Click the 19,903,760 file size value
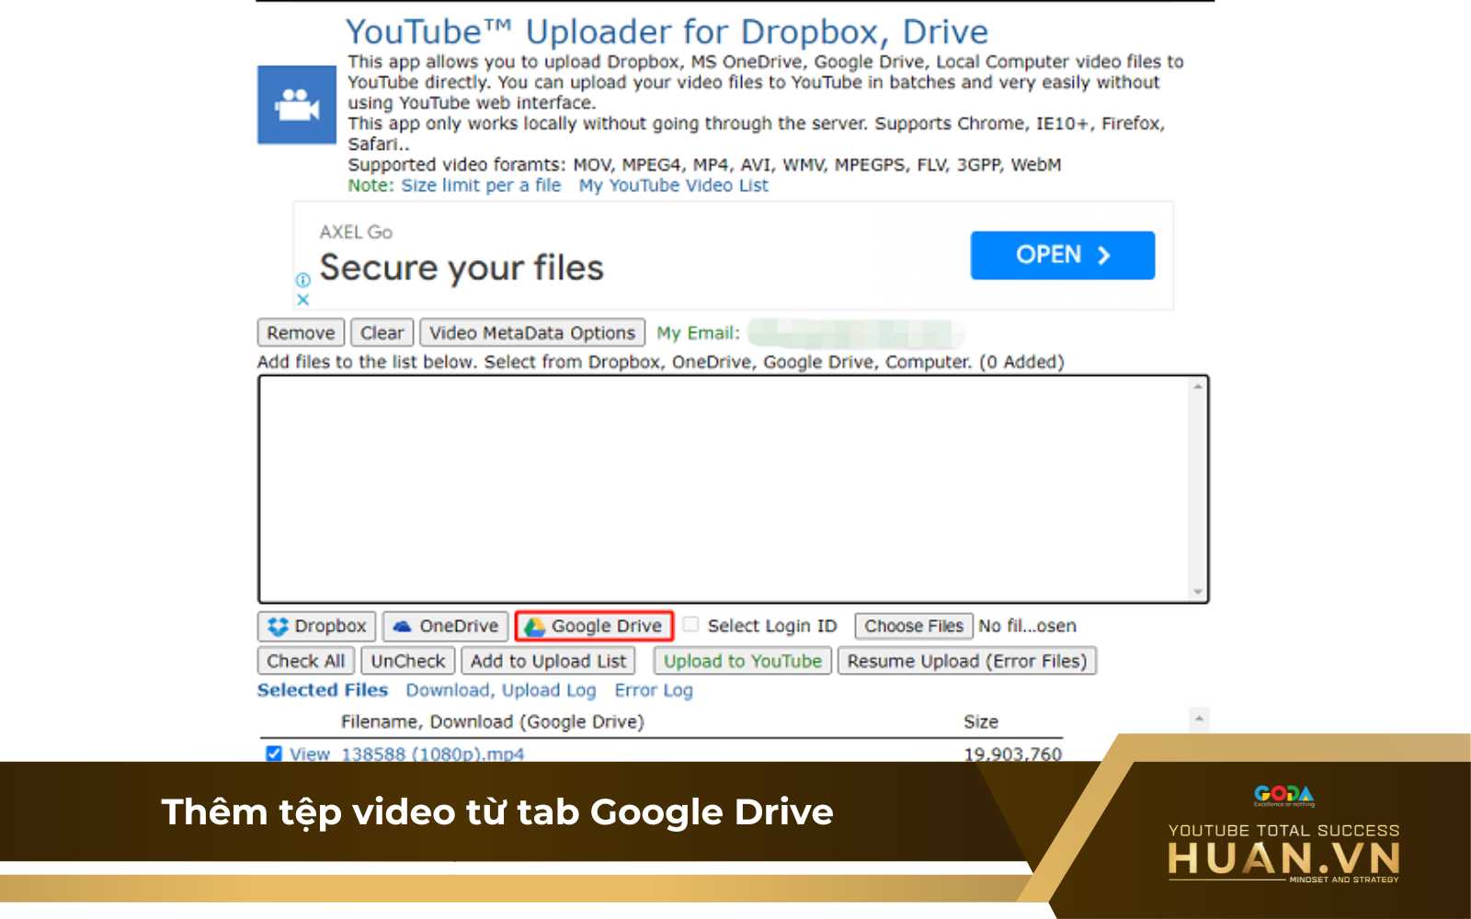 1012,754
